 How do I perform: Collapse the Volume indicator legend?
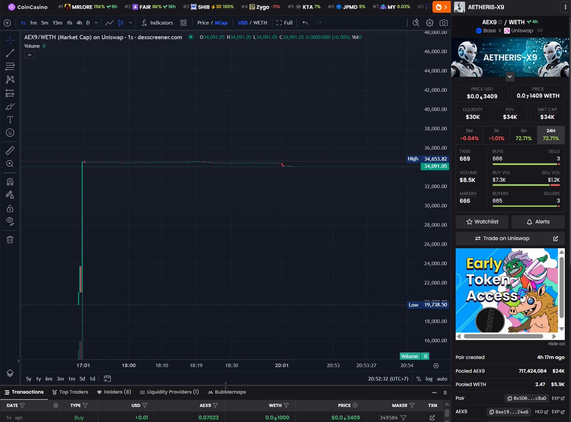(x=29, y=55)
